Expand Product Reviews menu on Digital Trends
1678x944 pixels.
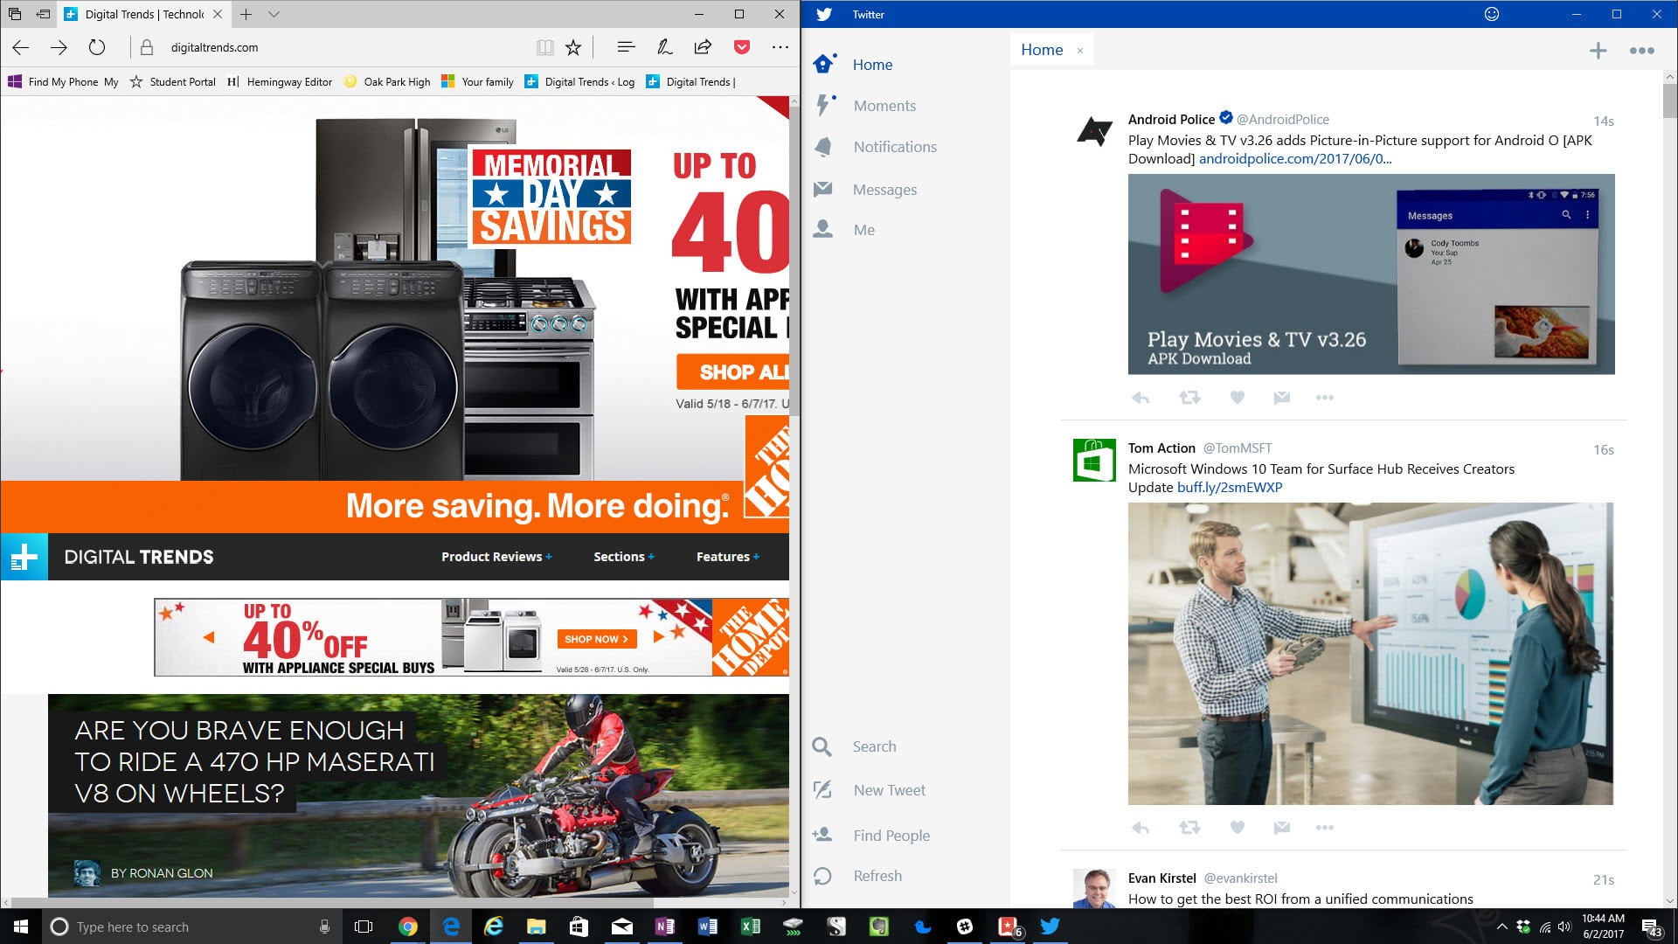point(496,557)
